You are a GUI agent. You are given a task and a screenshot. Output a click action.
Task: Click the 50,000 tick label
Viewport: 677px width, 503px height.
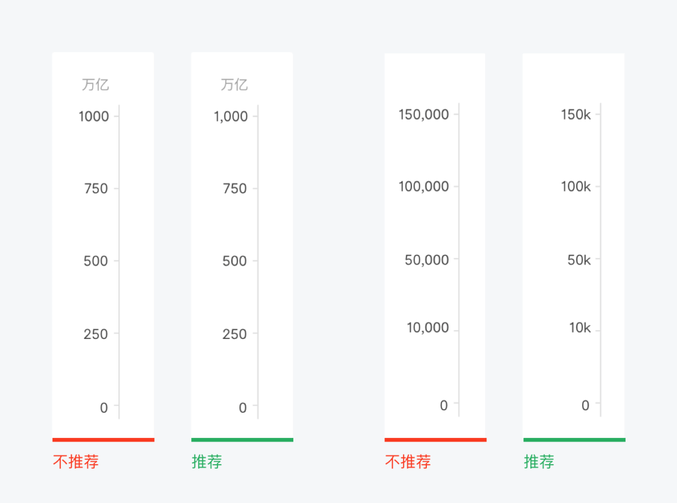pyautogui.click(x=427, y=259)
